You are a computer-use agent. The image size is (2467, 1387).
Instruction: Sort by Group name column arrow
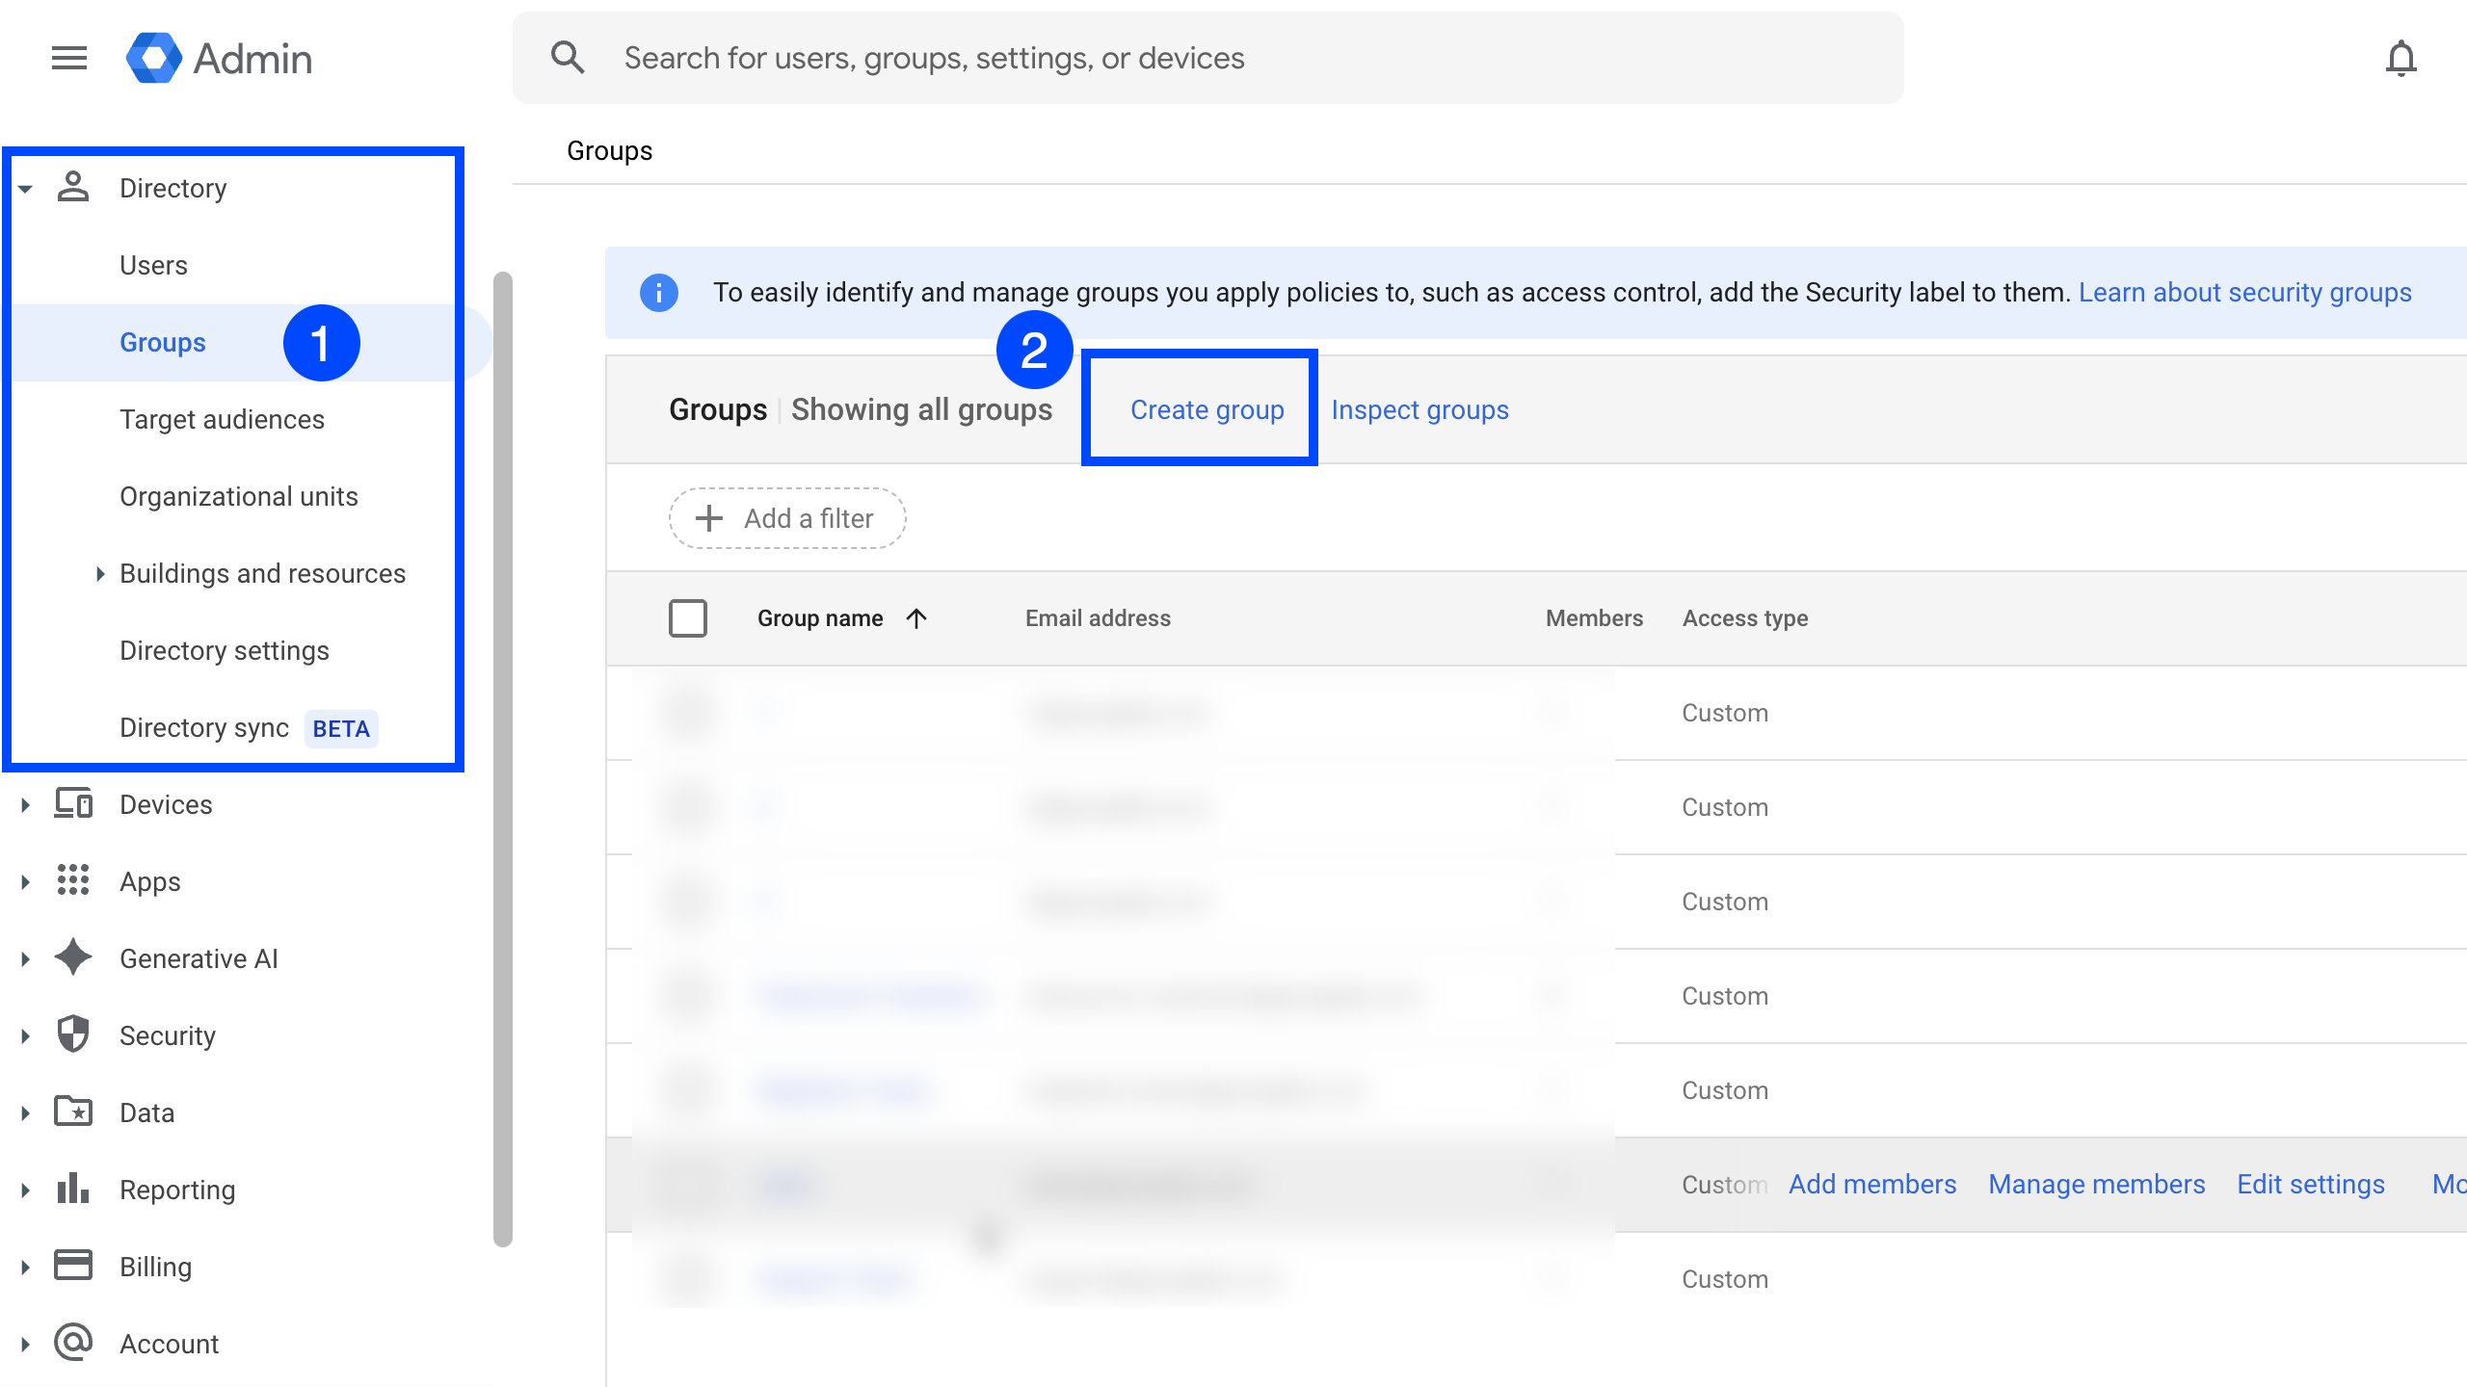pyautogui.click(x=916, y=618)
